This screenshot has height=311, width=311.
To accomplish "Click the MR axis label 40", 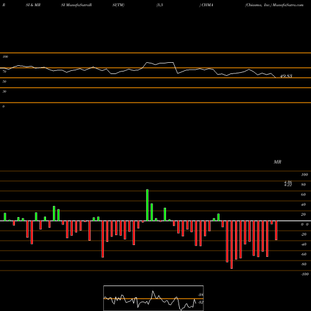I will [304, 205].
